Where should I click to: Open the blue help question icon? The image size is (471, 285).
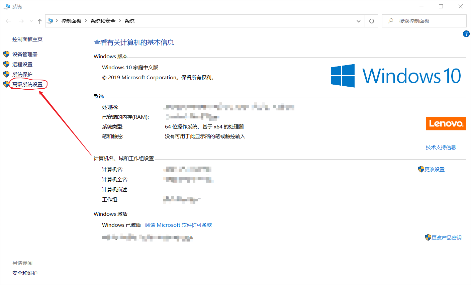pyautogui.click(x=466, y=34)
